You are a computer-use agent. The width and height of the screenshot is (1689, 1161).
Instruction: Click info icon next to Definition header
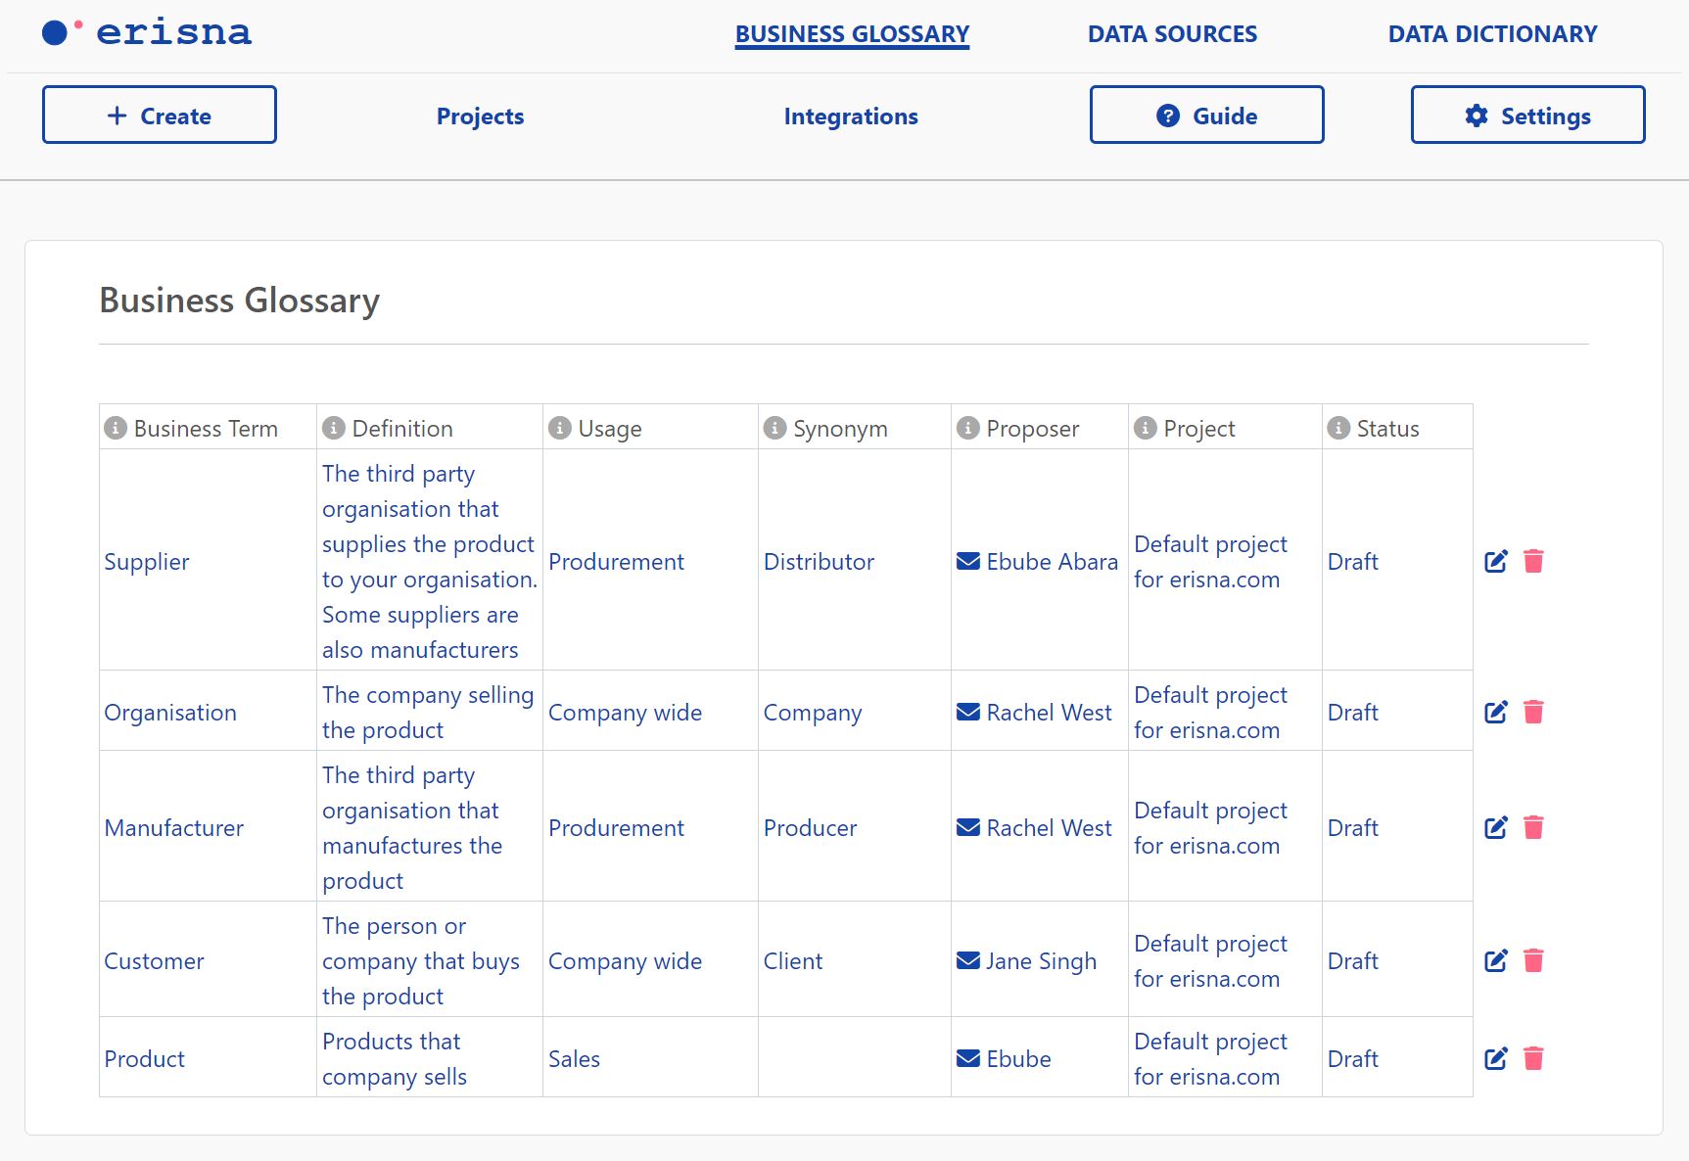[x=334, y=429]
